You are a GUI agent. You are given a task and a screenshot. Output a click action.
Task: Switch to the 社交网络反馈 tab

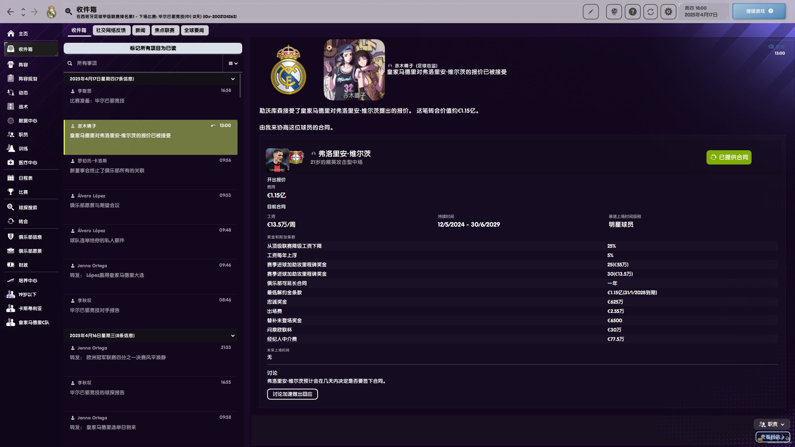(x=111, y=30)
